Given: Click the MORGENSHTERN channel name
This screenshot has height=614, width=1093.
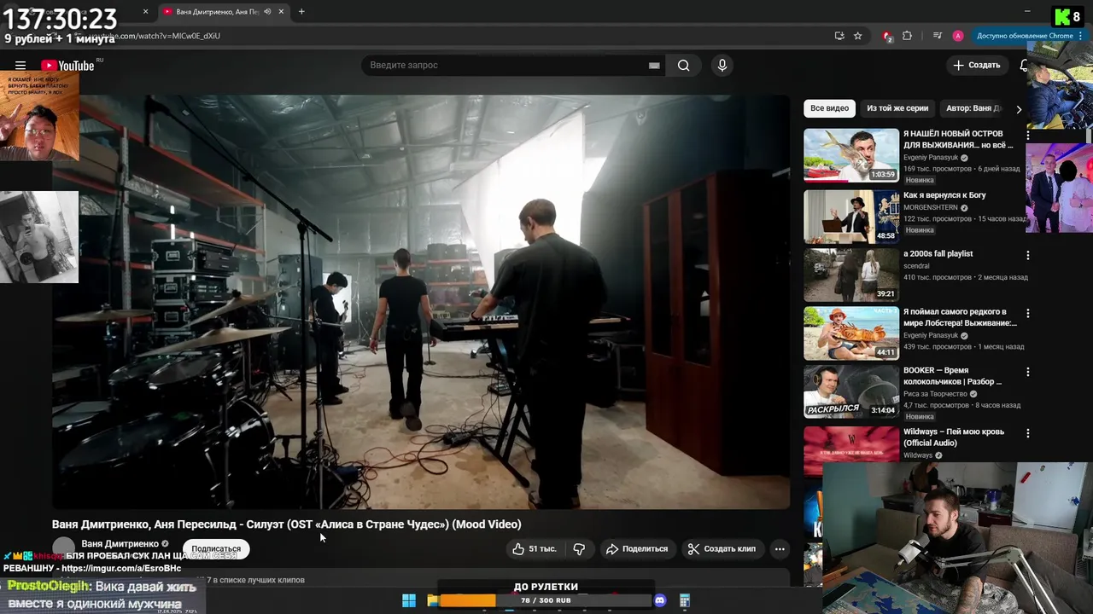Looking at the screenshot, I should [x=931, y=207].
